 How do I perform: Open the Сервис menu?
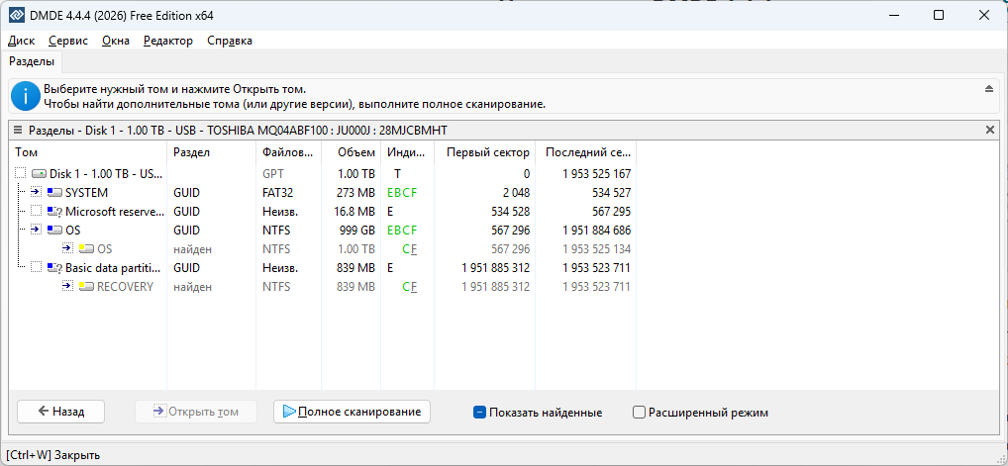coord(68,41)
